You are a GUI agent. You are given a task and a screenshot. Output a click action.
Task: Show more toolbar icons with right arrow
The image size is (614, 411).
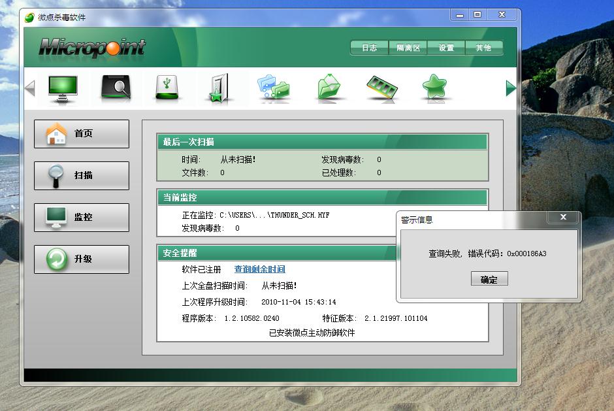[511, 88]
